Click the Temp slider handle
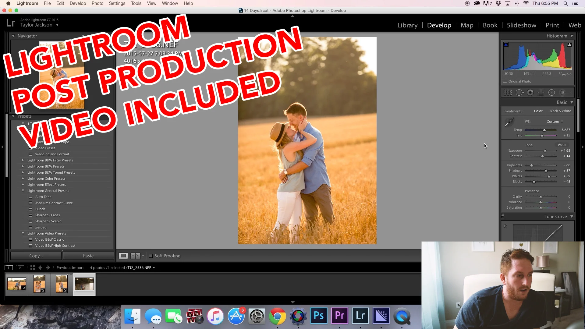Screen dimensions: 585x329 click(x=544, y=130)
